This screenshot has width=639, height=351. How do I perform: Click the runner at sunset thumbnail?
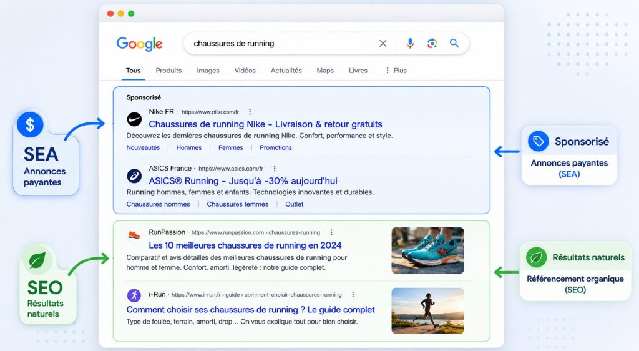428,311
